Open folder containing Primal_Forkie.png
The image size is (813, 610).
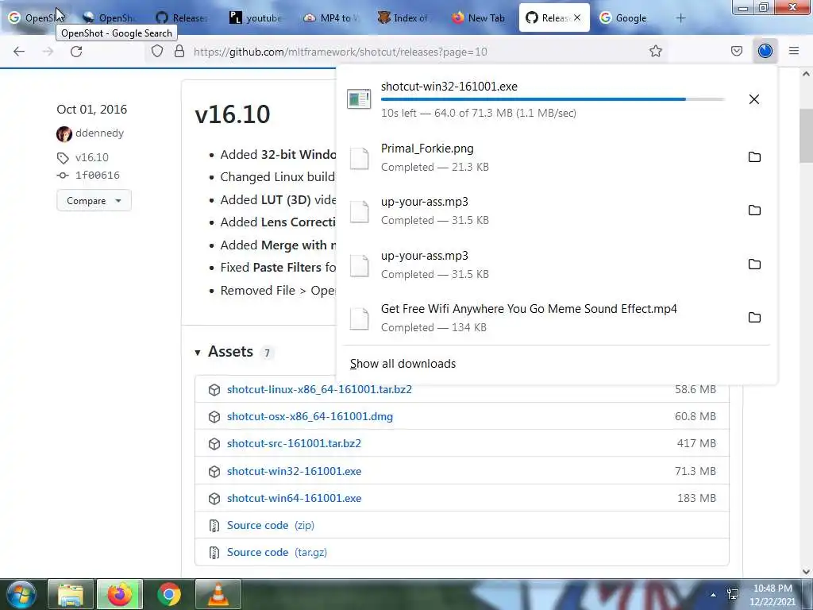click(x=754, y=157)
